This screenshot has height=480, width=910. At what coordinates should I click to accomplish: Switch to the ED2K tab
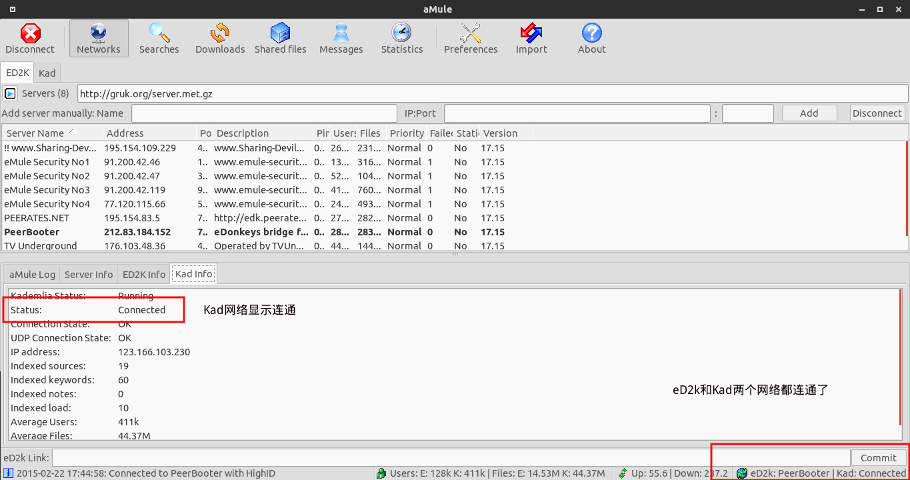[x=17, y=73]
